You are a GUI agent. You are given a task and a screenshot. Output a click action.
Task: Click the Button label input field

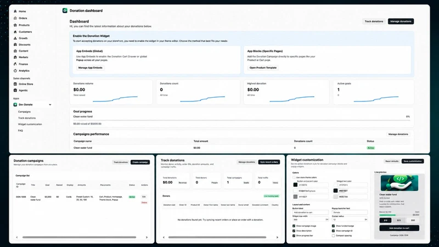(311, 212)
